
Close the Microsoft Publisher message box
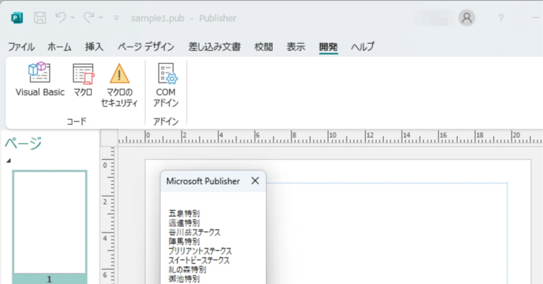(255, 181)
